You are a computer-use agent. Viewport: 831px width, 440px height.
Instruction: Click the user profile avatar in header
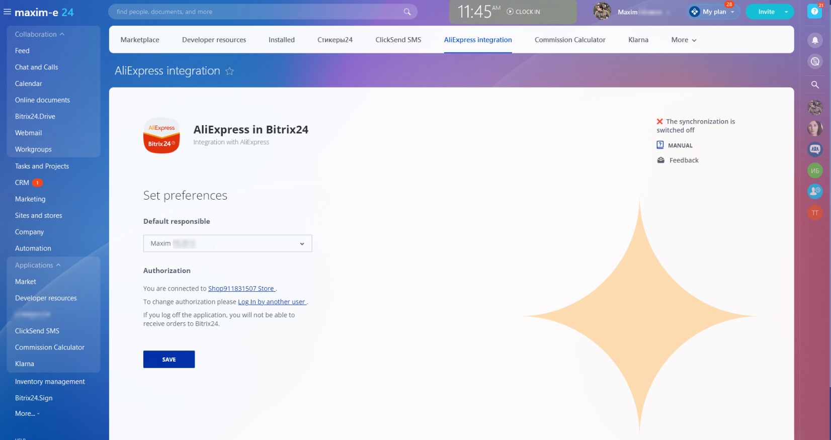click(602, 11)
